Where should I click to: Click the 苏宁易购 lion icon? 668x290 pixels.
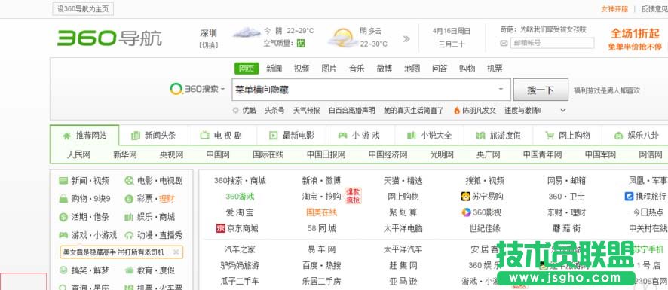(465, 197)
